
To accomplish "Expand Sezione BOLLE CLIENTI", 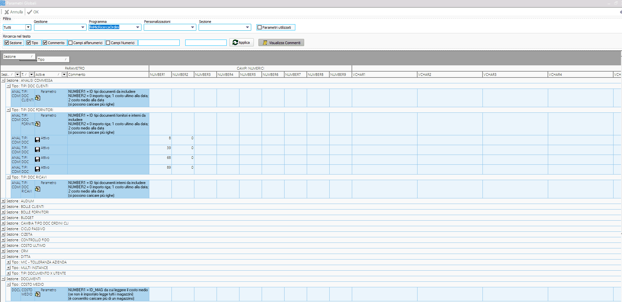I will coord(3,207).
